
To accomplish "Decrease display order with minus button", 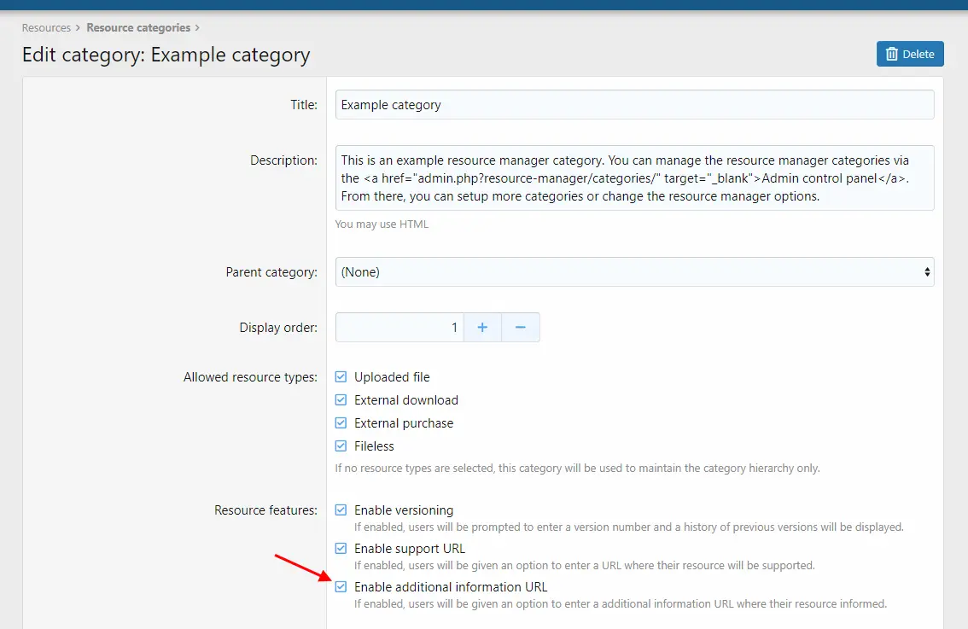I will click(521, 327).
